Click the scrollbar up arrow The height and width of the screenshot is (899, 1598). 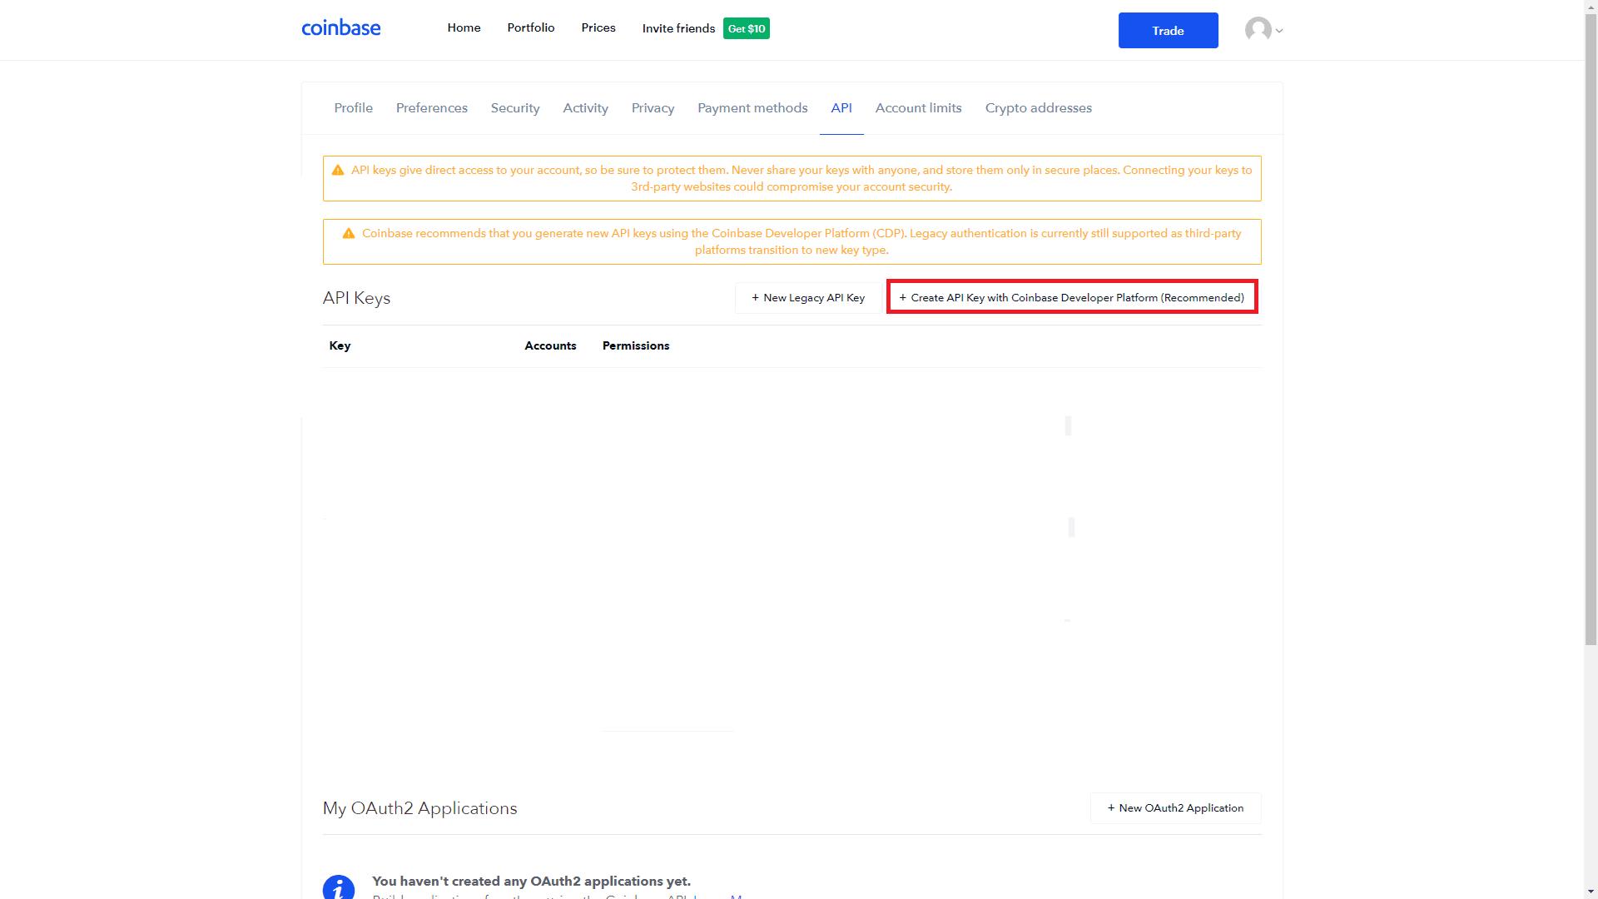point(1591,7)
